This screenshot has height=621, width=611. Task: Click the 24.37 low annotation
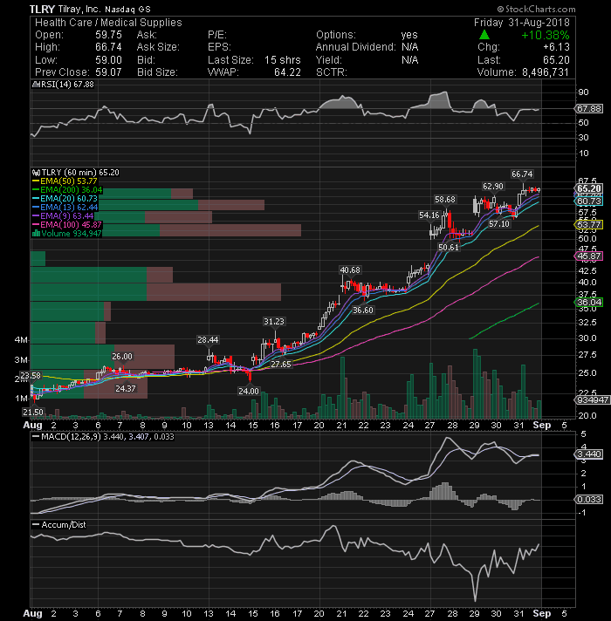125,388
